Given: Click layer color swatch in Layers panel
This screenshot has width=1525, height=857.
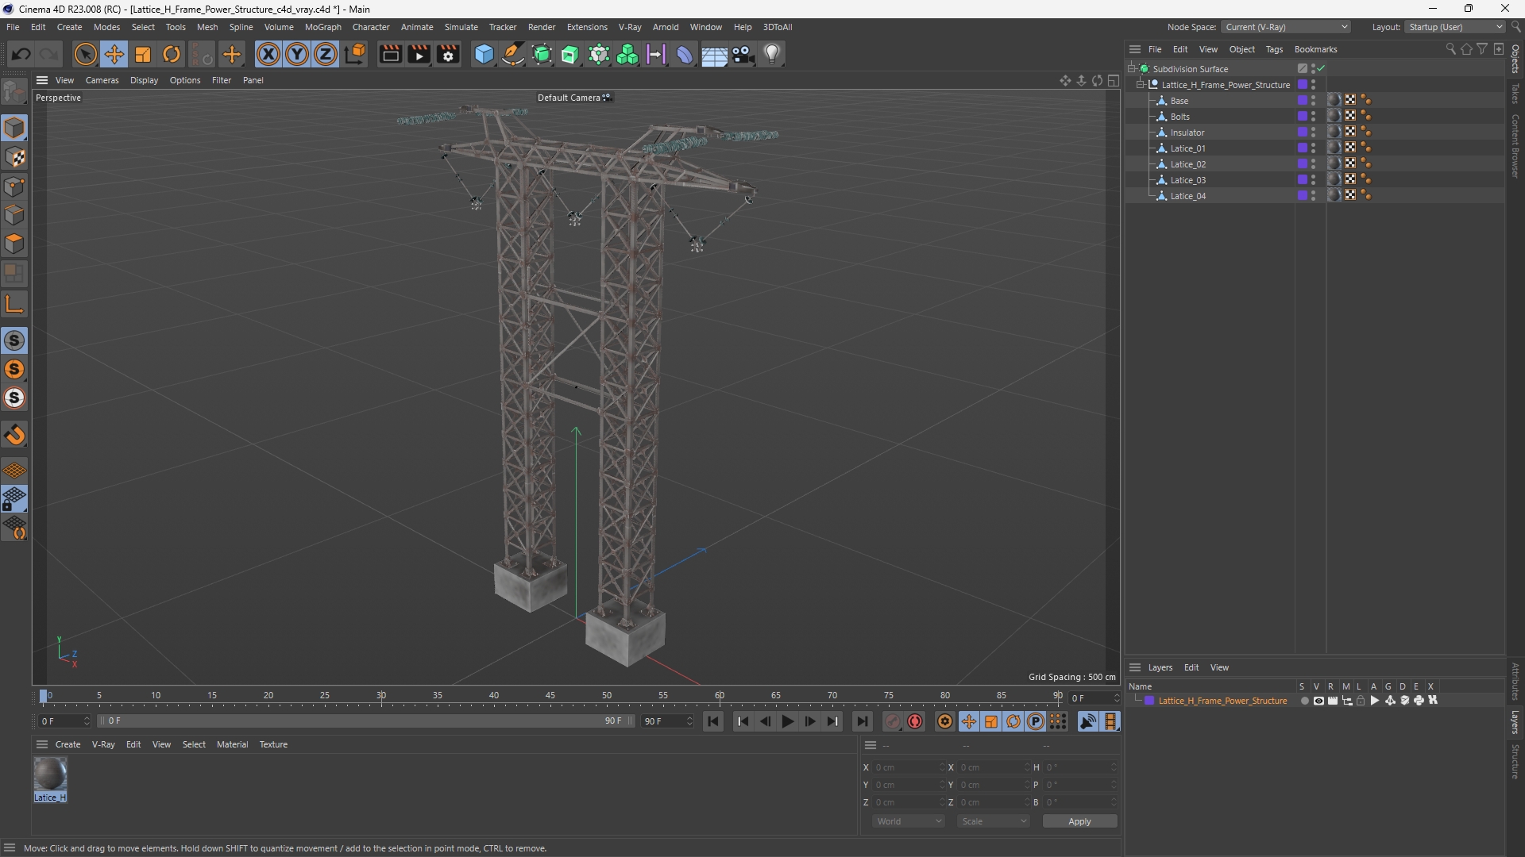Looking at the screenshot, I should (x=1149, y=701).
